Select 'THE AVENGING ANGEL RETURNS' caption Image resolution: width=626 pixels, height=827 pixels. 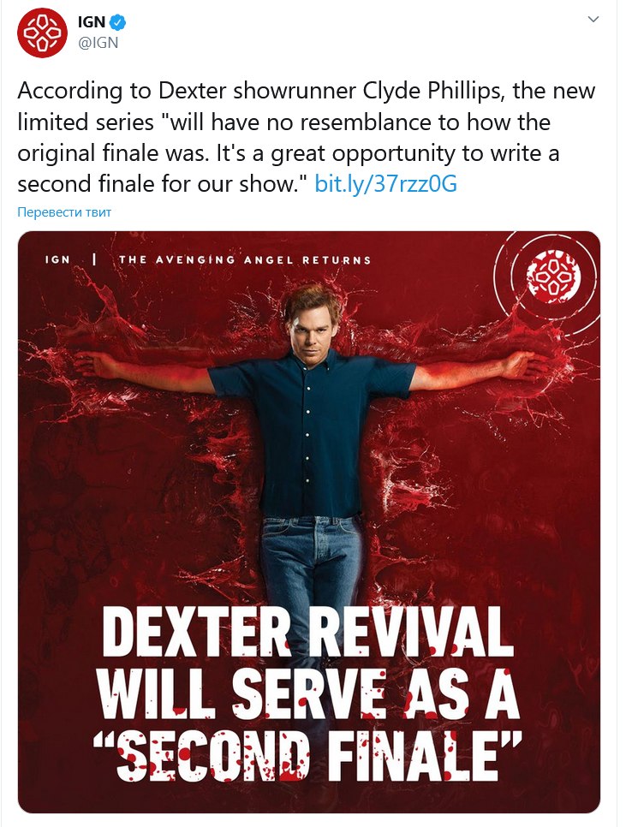(245, 259)
